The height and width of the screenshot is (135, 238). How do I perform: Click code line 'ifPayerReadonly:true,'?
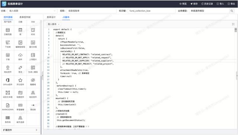pos(72,42)
